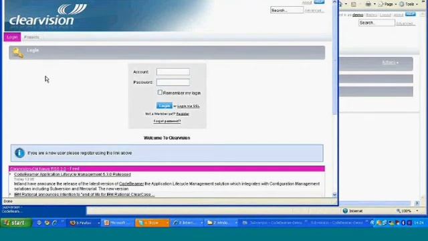This screenshot has height=241, width=428.
Task: Click Advanced link beside front search box
Action: [314, 11]
